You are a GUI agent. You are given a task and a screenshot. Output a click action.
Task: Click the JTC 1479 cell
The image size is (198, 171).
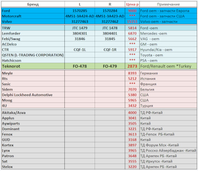(x=80, y=28)
